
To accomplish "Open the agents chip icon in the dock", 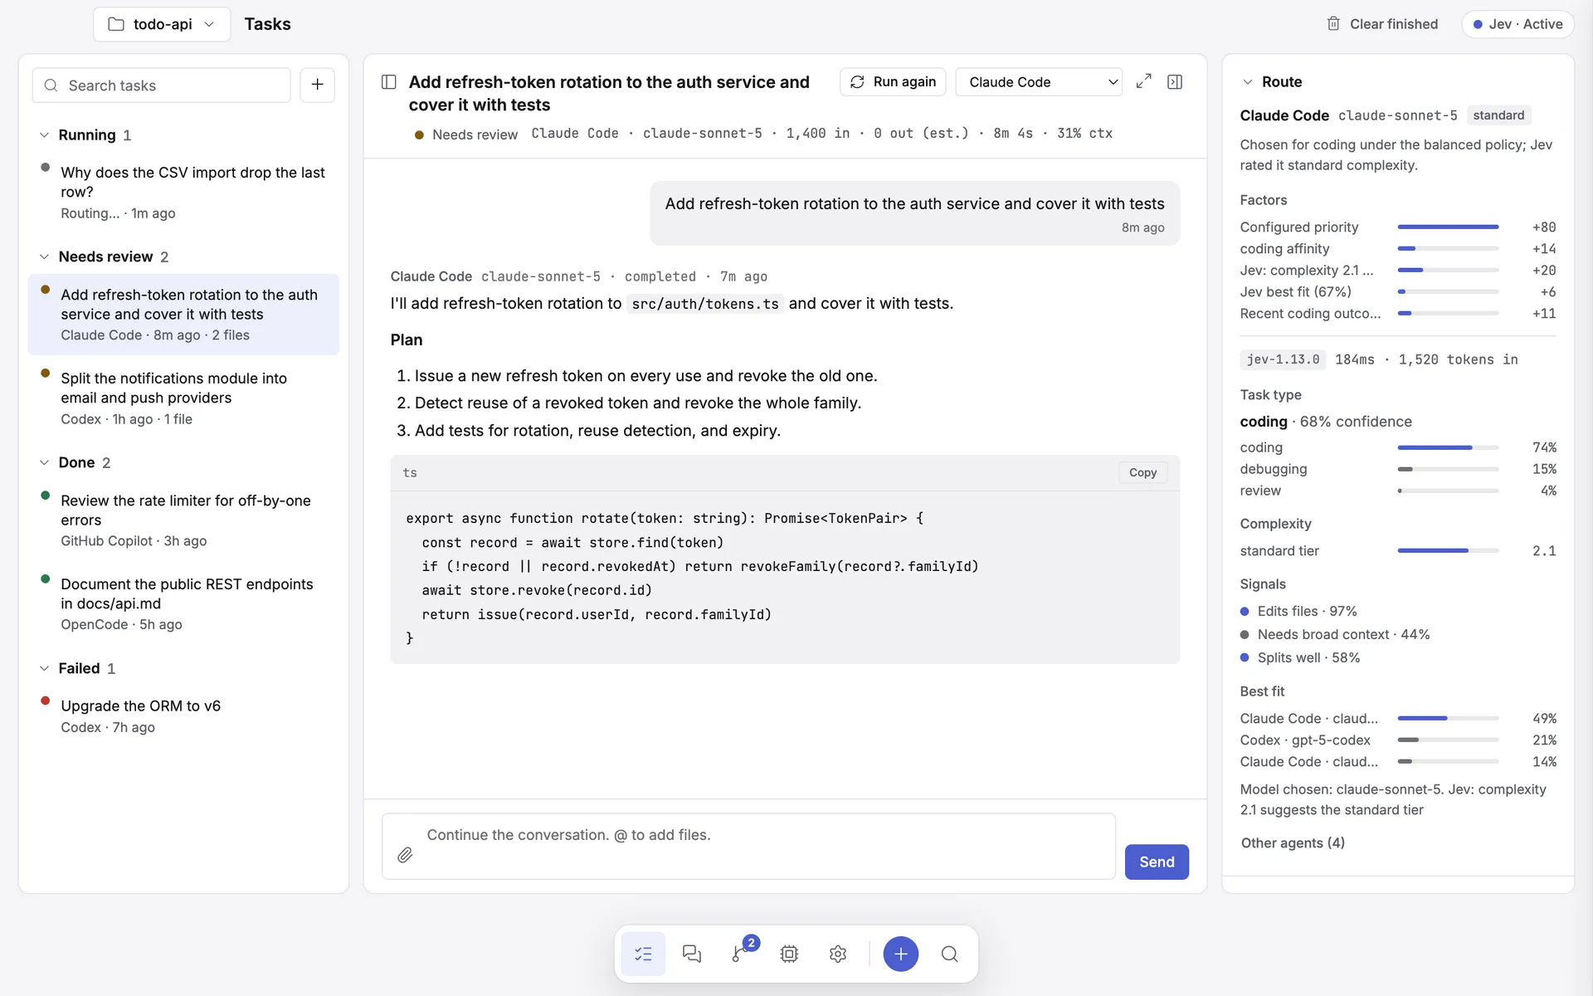I will (789, 954).
